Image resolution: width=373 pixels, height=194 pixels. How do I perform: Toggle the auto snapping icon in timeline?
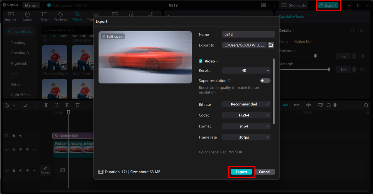[285, 105]
